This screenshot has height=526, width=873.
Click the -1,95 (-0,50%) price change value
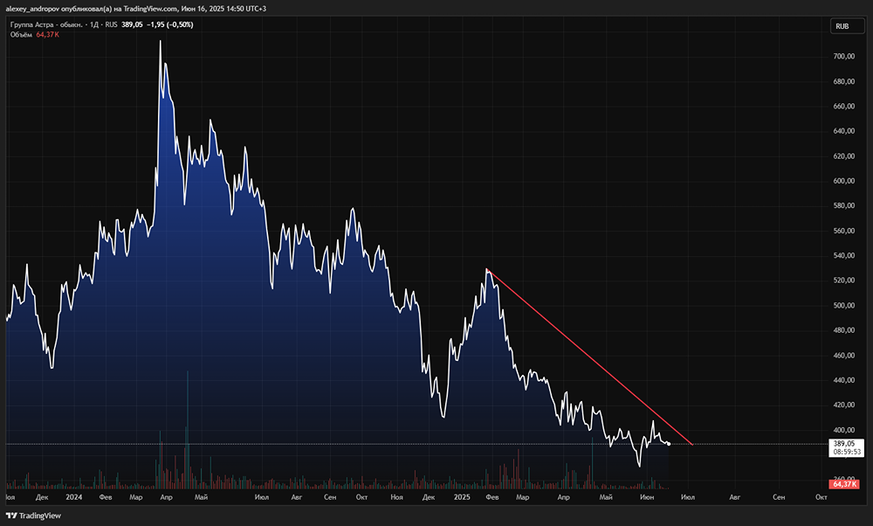coord(170,24)
